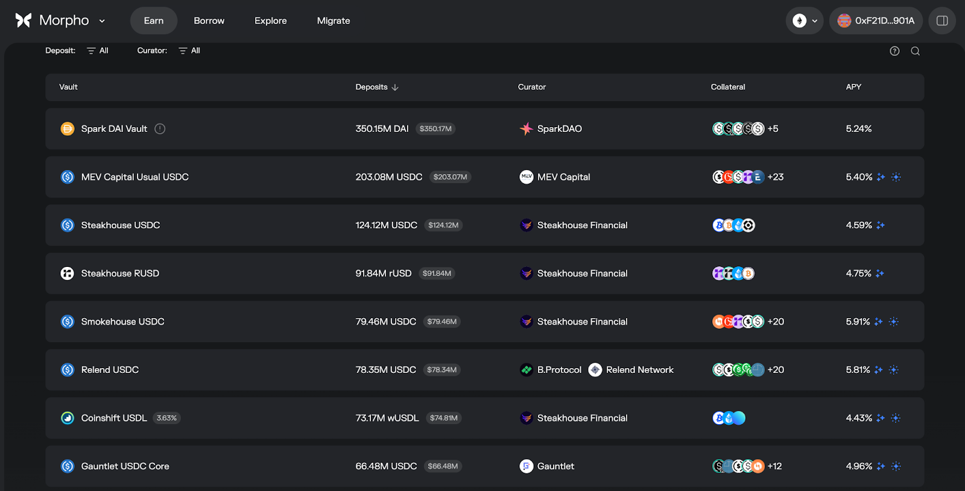Open the Migrate tab
The width and height of the screenshot is (965, 491).
click(334, 20)
